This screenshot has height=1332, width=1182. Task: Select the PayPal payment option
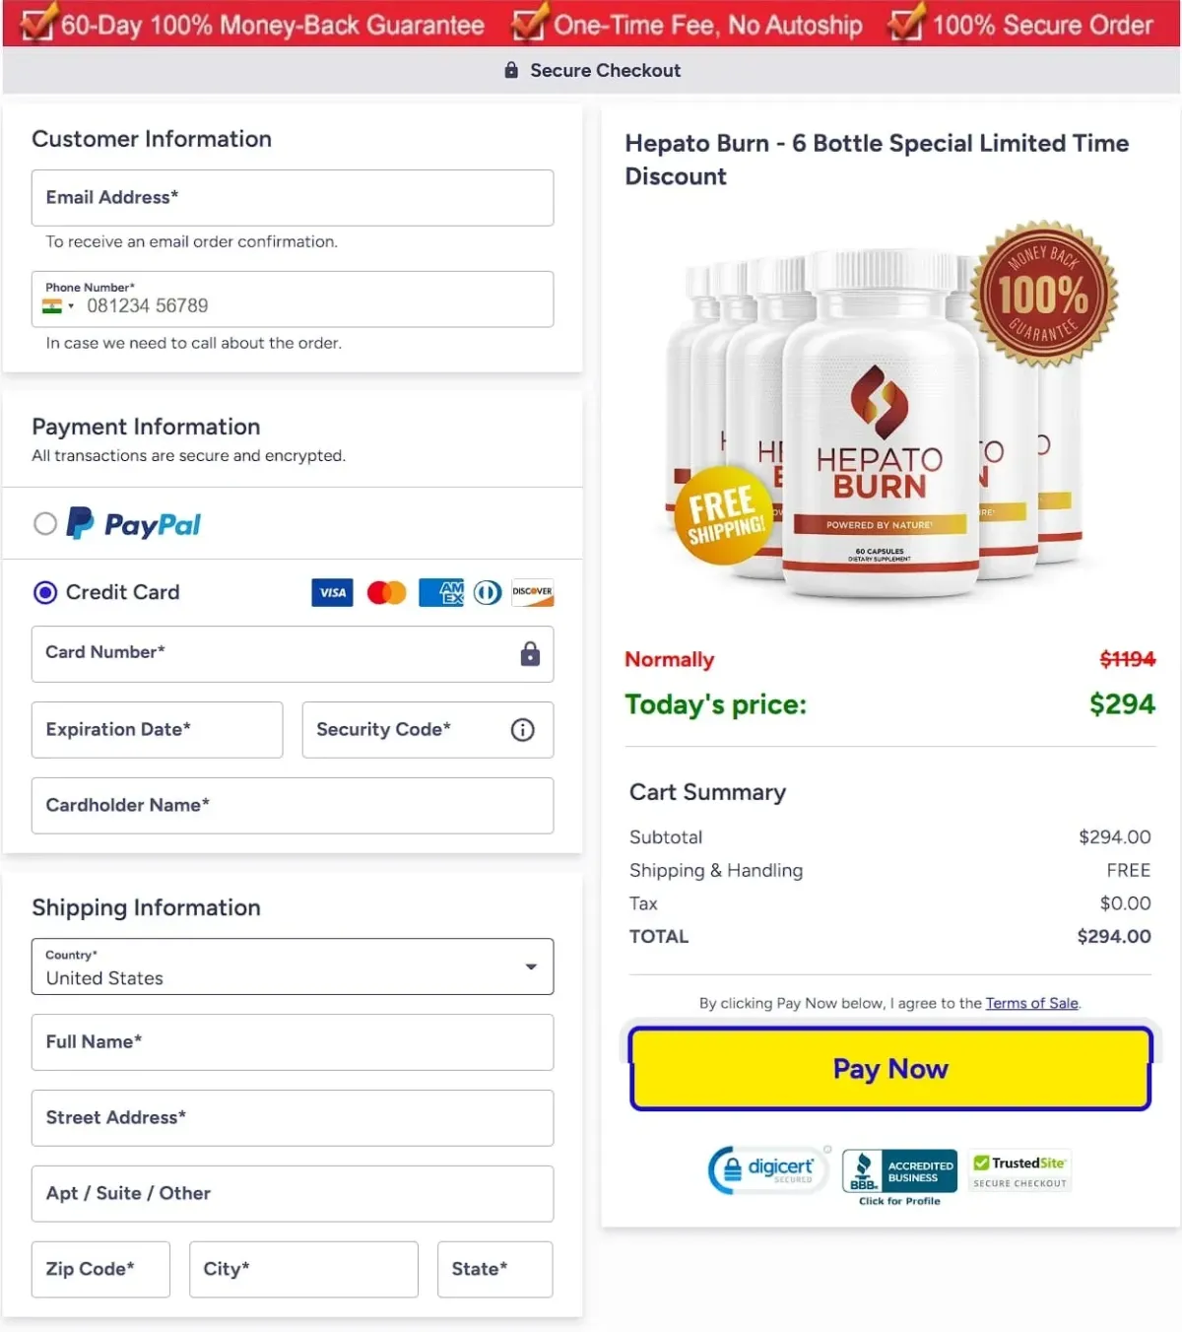coord(45,523)
